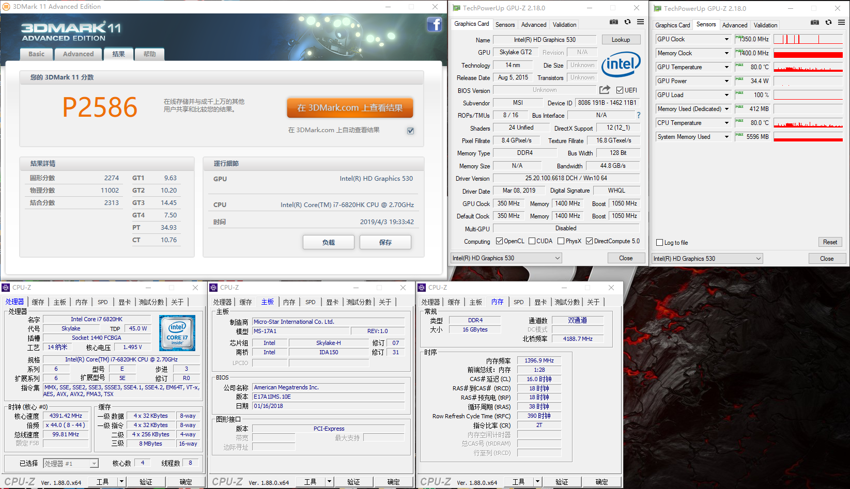Click the 验证 button in CPU-Z memory window

pos(562,482)
